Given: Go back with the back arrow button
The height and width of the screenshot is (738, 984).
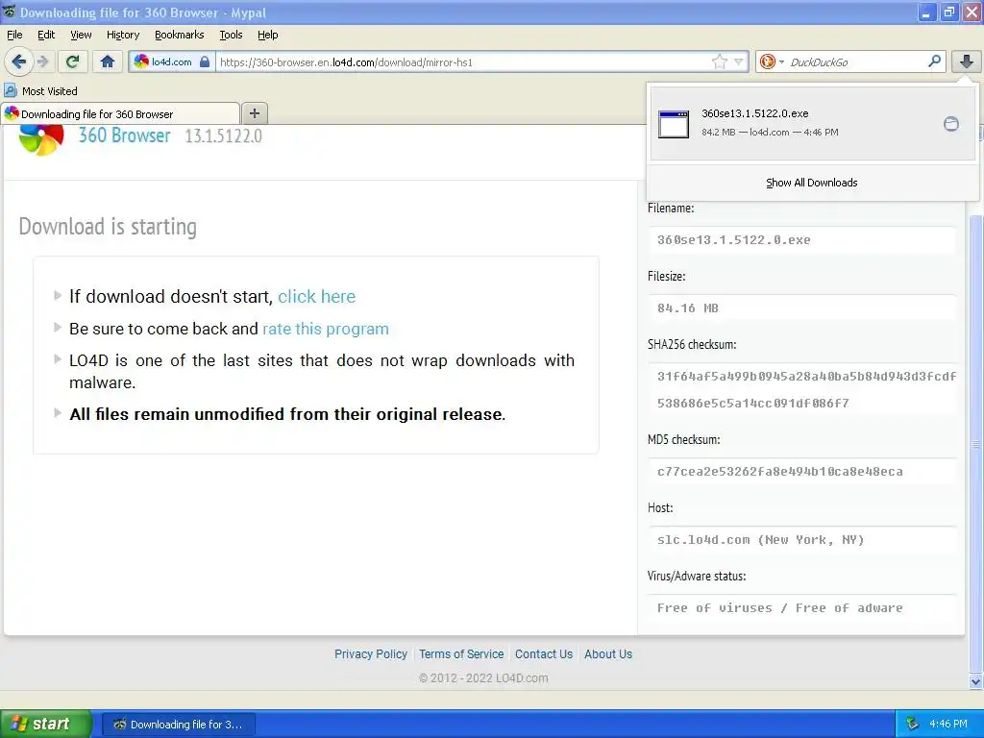Looking at the screenshot, I should point(19,61).
